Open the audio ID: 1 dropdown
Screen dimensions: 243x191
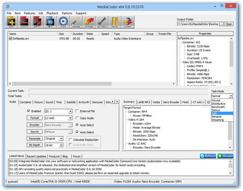pos(70,111)
